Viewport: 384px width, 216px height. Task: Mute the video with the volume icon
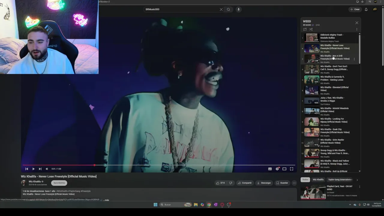tap(47, 169)
